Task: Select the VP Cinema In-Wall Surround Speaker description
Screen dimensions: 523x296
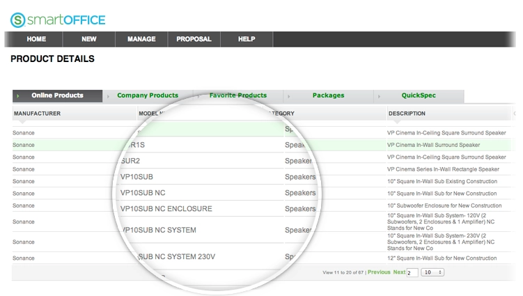Action: point(434,145)
